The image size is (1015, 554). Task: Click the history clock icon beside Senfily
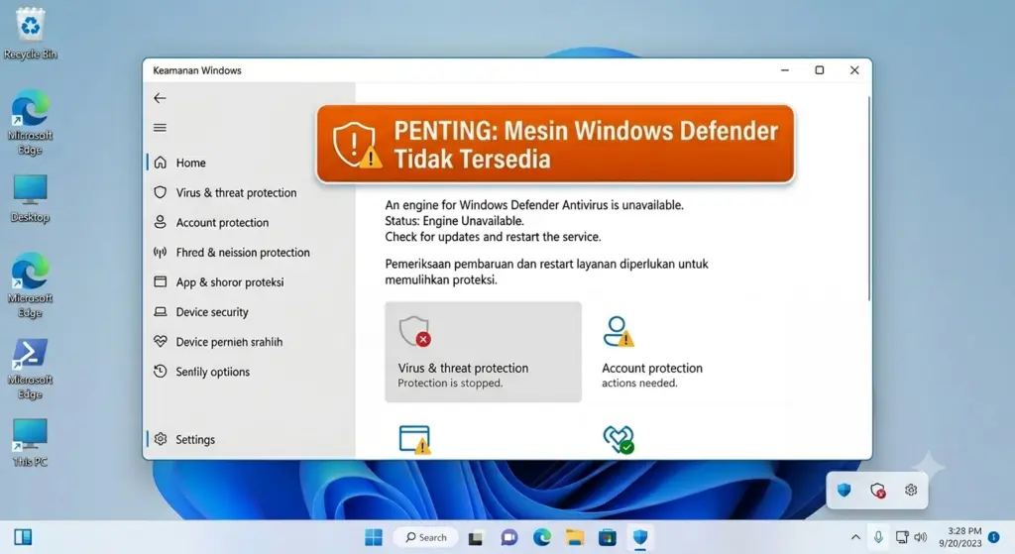click(x=161, y=371)
